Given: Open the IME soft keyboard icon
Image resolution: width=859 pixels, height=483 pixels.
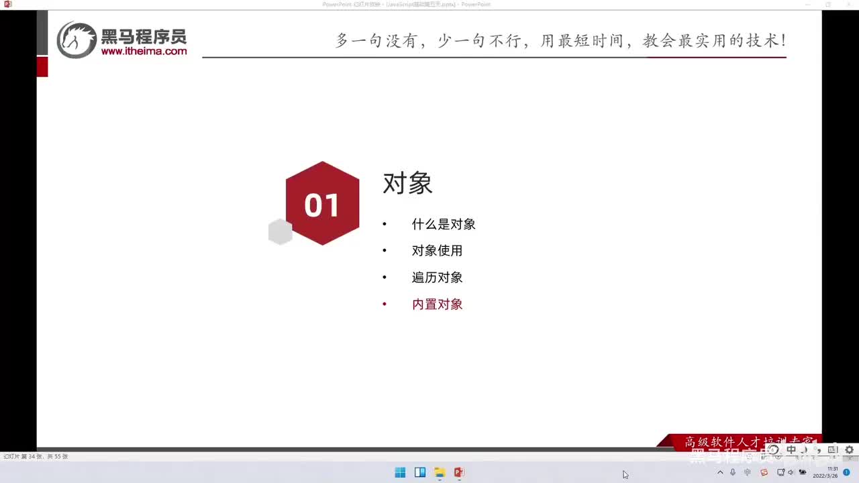Looking at the screenshot, I should pyautogui.click(x=833, y=450).
